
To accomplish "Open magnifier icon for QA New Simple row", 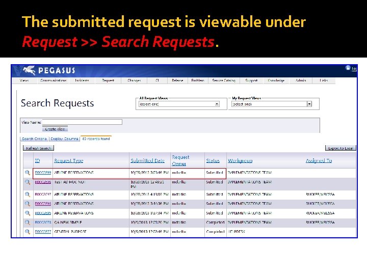I will click(28, 223).
